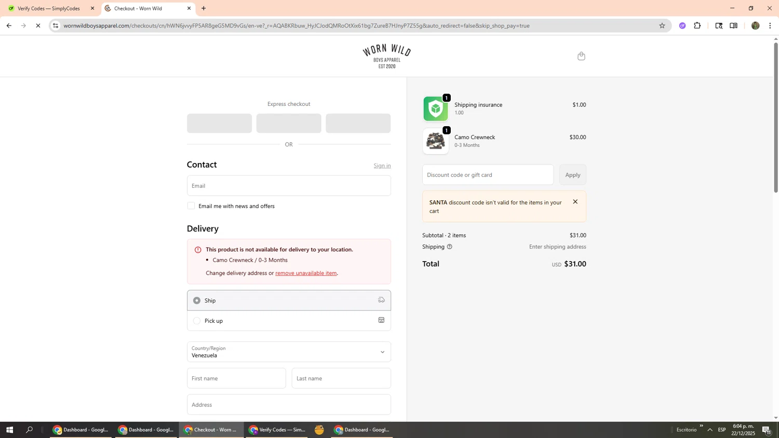
Task: Open the Chrome three-dot menu
Action: (x=770, y=25)
